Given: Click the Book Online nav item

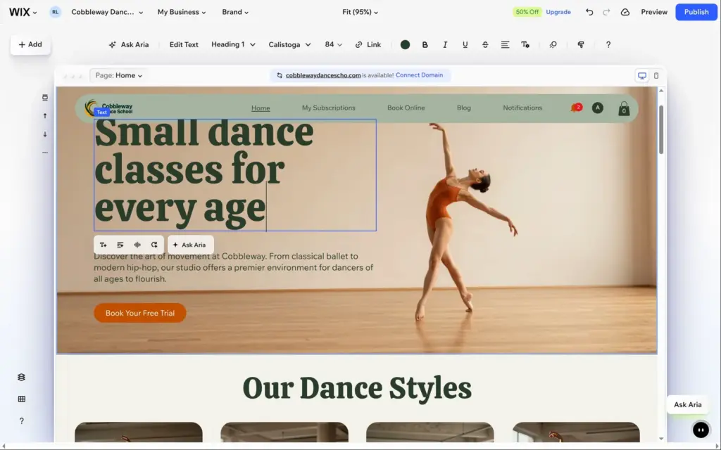Looking at the screenshot, I should click(406, 108).
